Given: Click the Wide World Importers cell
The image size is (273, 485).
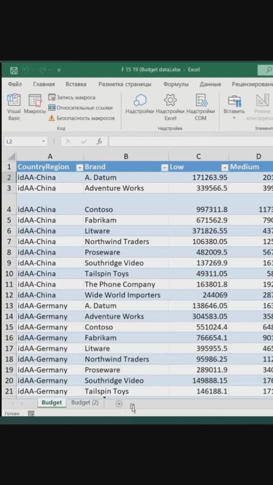Looking at the screenshot, I should tap(126, 295).
